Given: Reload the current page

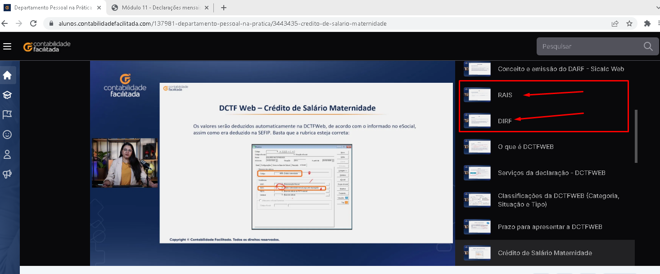Looking at the screenshot, I should pos(33,23).
